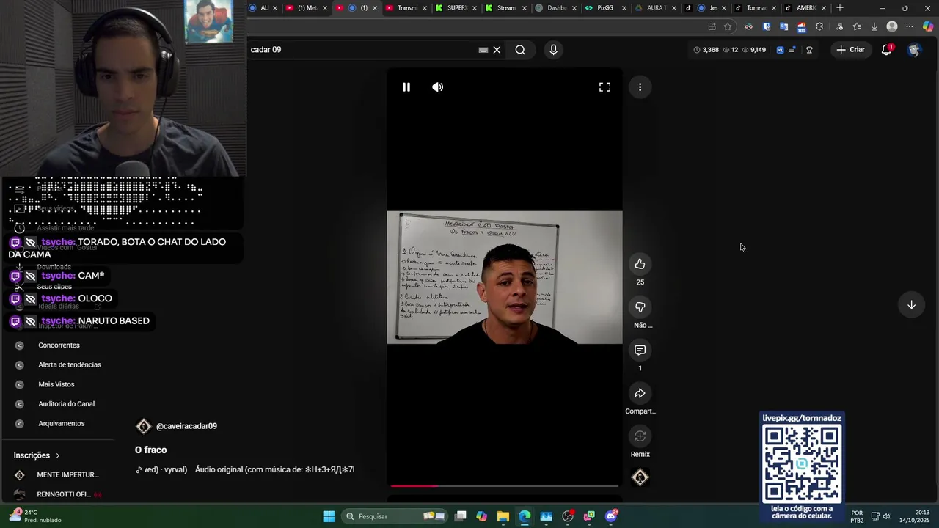The image size is (939, 528).
Task: Enter fullscreen on the Shorts player
Action: [x=604, y=87]
